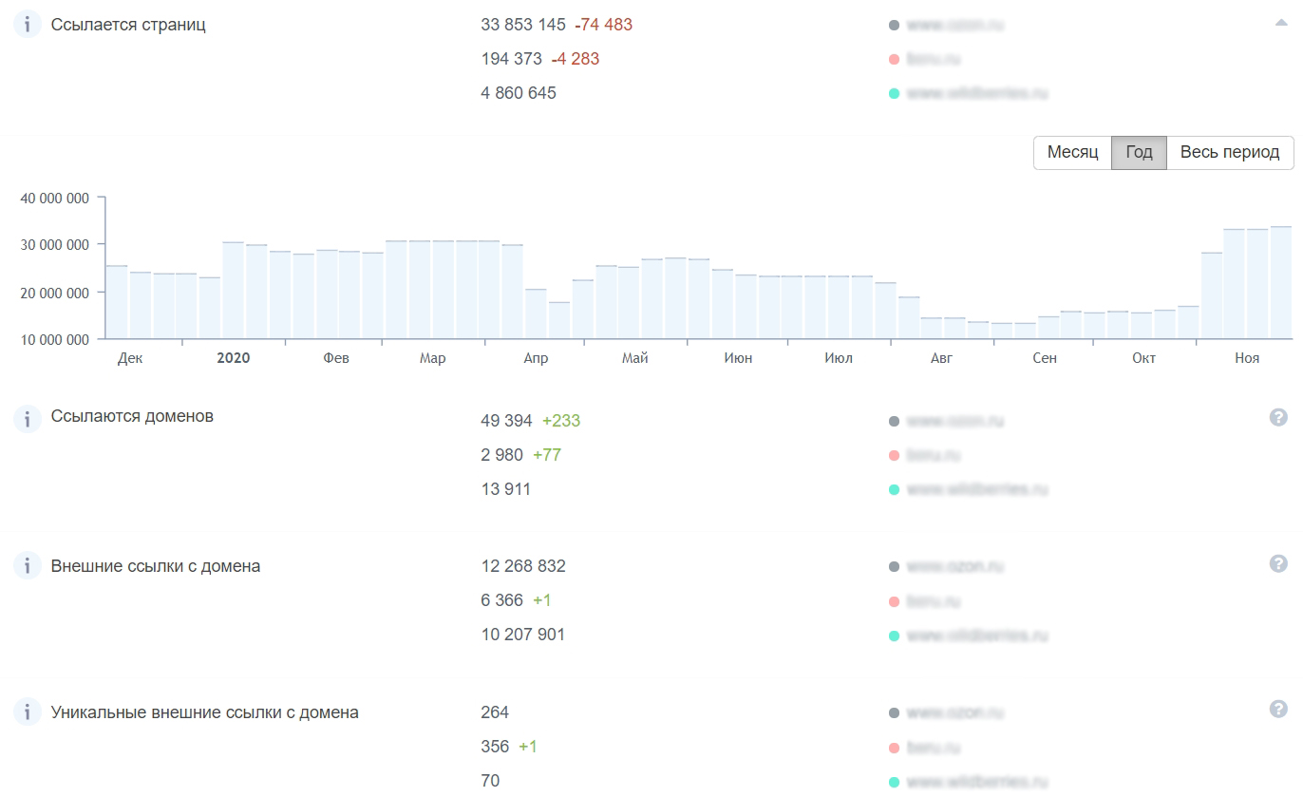Open the www.wildberries.ru link in "Ссылаются доменов"
Viewport: 1303px width, 797px height.
(977, 490)
